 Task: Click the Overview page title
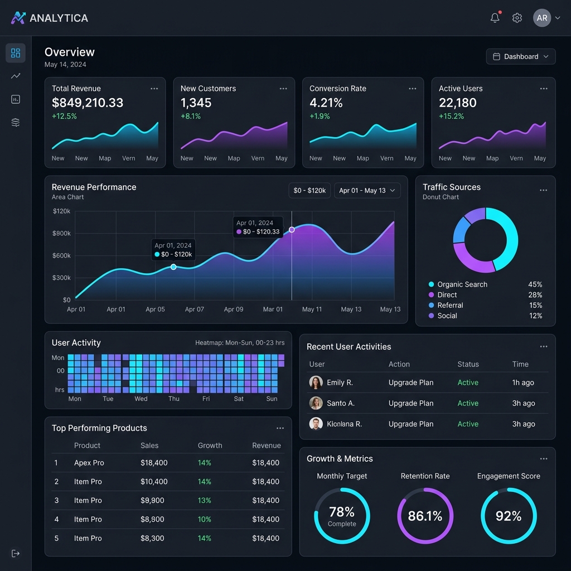coord(70,52)
